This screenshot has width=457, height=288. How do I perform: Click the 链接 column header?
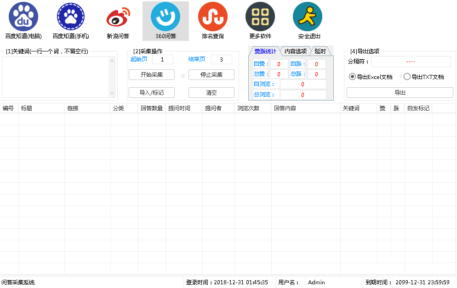(x=87, y=108)
